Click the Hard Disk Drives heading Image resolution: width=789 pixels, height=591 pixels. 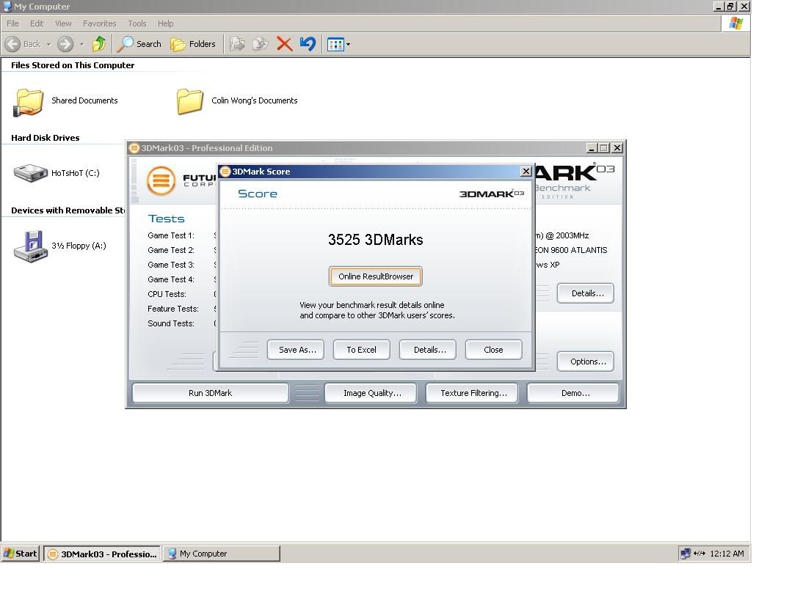[46, 138]
